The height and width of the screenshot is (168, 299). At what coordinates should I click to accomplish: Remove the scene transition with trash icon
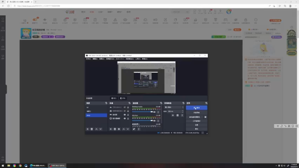178,115
